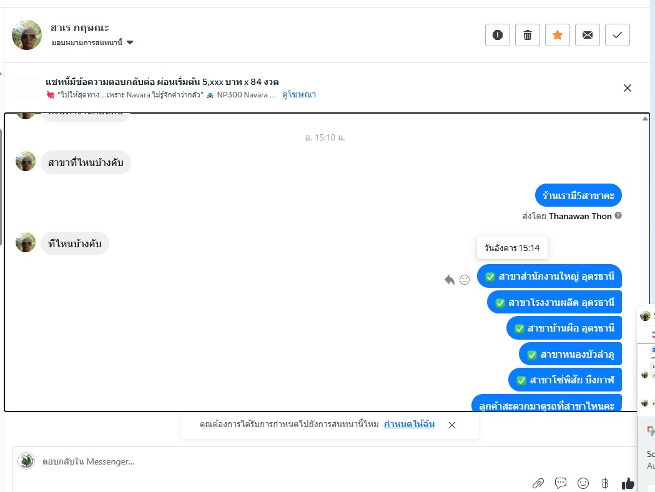Dismiss the ad reply banner

627,88
